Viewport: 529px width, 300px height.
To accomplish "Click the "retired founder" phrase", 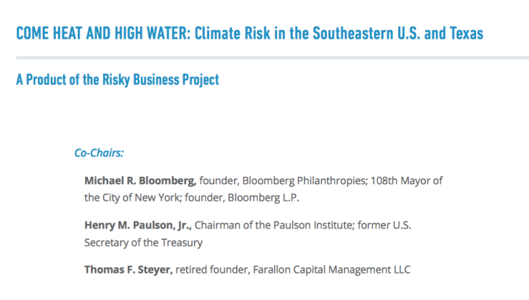I will [x=212, y=270].
